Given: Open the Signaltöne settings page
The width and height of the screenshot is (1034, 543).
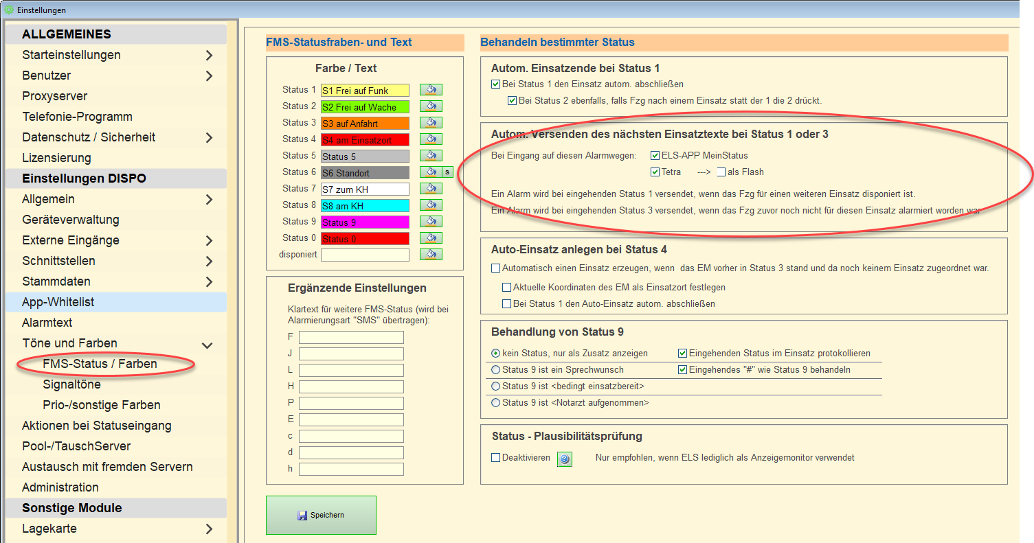Looking at the screenshot, I should pyautogui.click(x=71, y=384).
